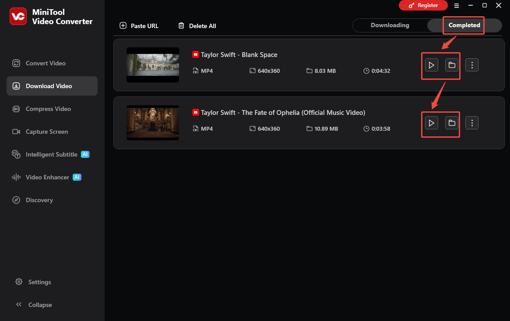The image size is (510, 321).
Task: Click the red Register button
Action: (x=423, y=5)
